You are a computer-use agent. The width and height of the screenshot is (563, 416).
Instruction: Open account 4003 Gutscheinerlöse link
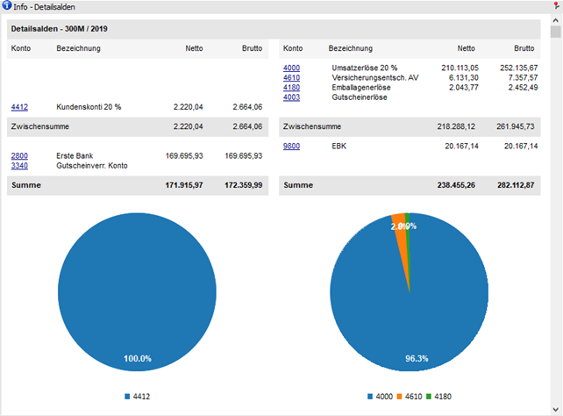[x=292, y=97]
